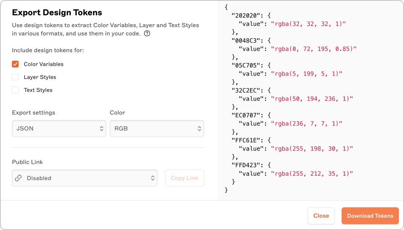Image resolution: width=404 pixels, height=230 pixels.
Task: Click the help question mark icon
Action: (147, 34)
